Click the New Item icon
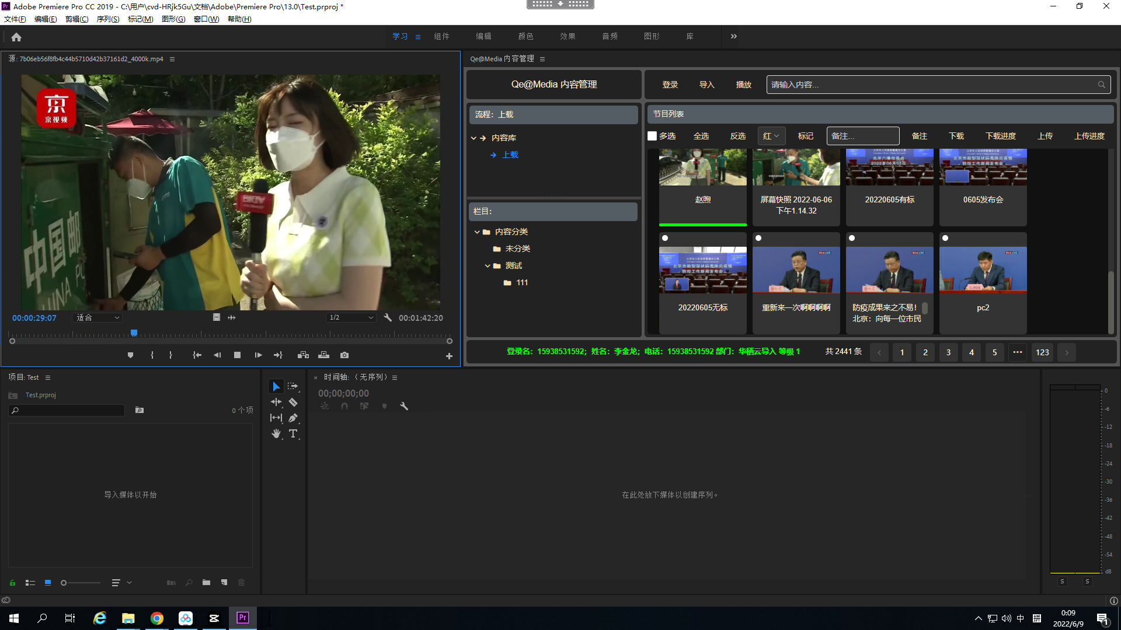Screen dimensions: 1121x630 click(224, 582)
